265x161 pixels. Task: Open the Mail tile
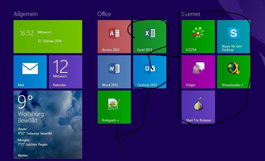coord(30,72)
